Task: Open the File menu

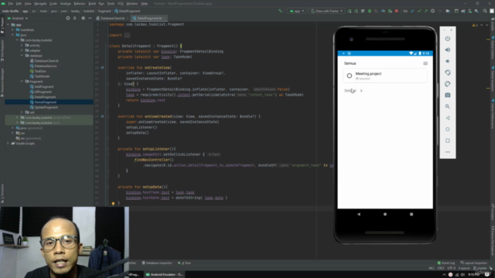Action: [x=10, y=3]
